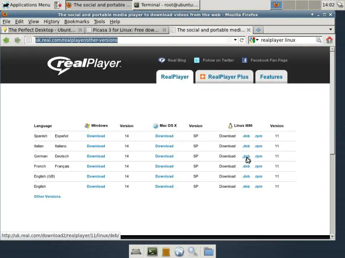Viewport: 345px width, 258px height.
Task: Click the RealPlayer logo
Action: 84,65
